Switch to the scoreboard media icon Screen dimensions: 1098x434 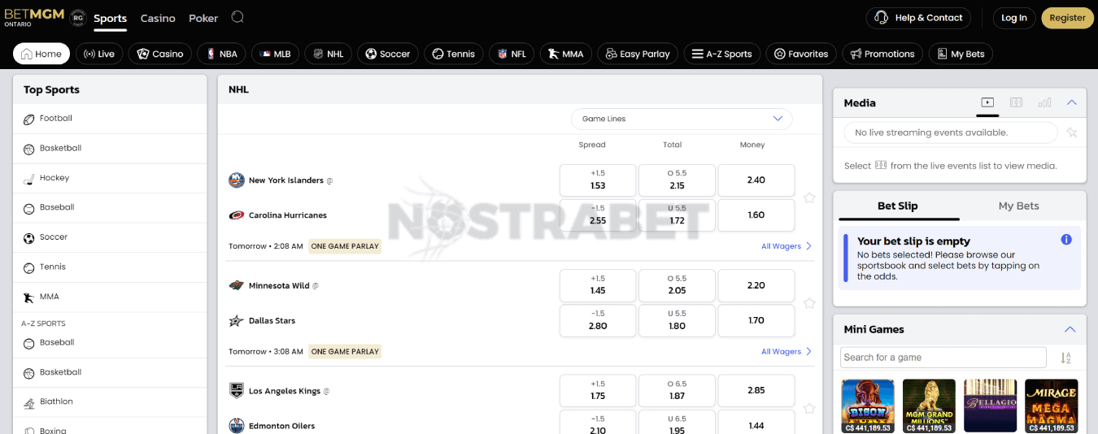pos(1016,102)
